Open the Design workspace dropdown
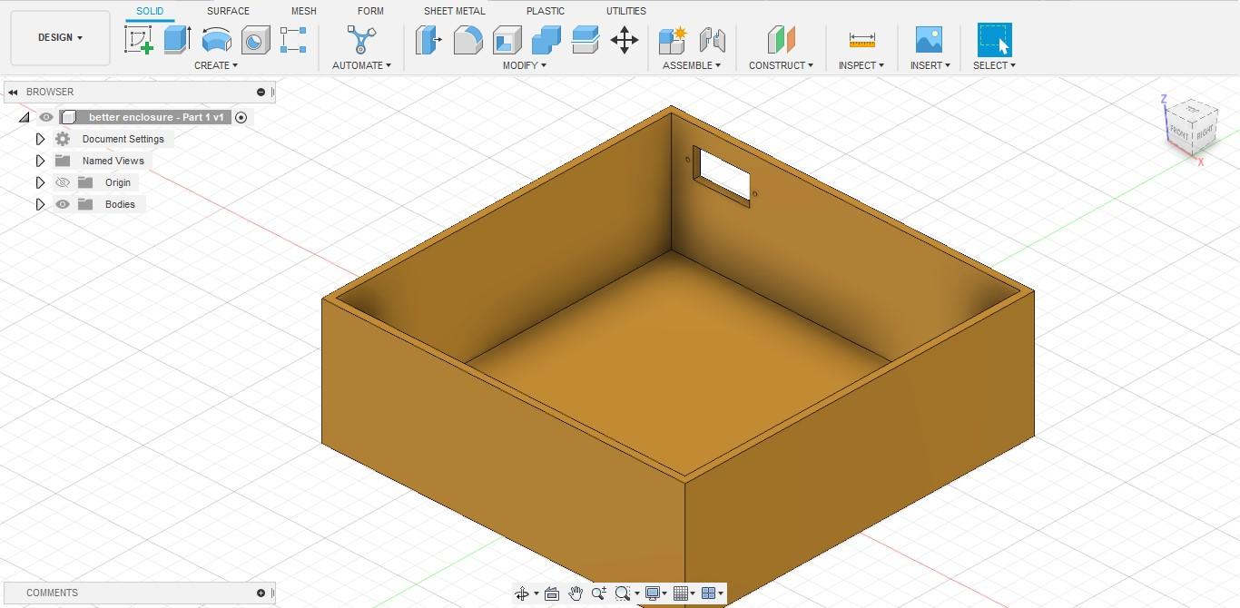The width and height of the screenshot is (1240, 608). click(x=60, y=37)
